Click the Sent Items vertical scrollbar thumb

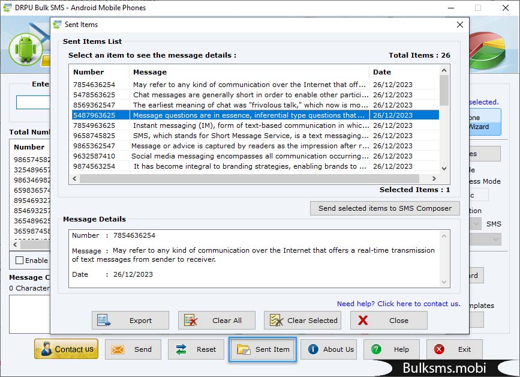(x=444, y=90)
